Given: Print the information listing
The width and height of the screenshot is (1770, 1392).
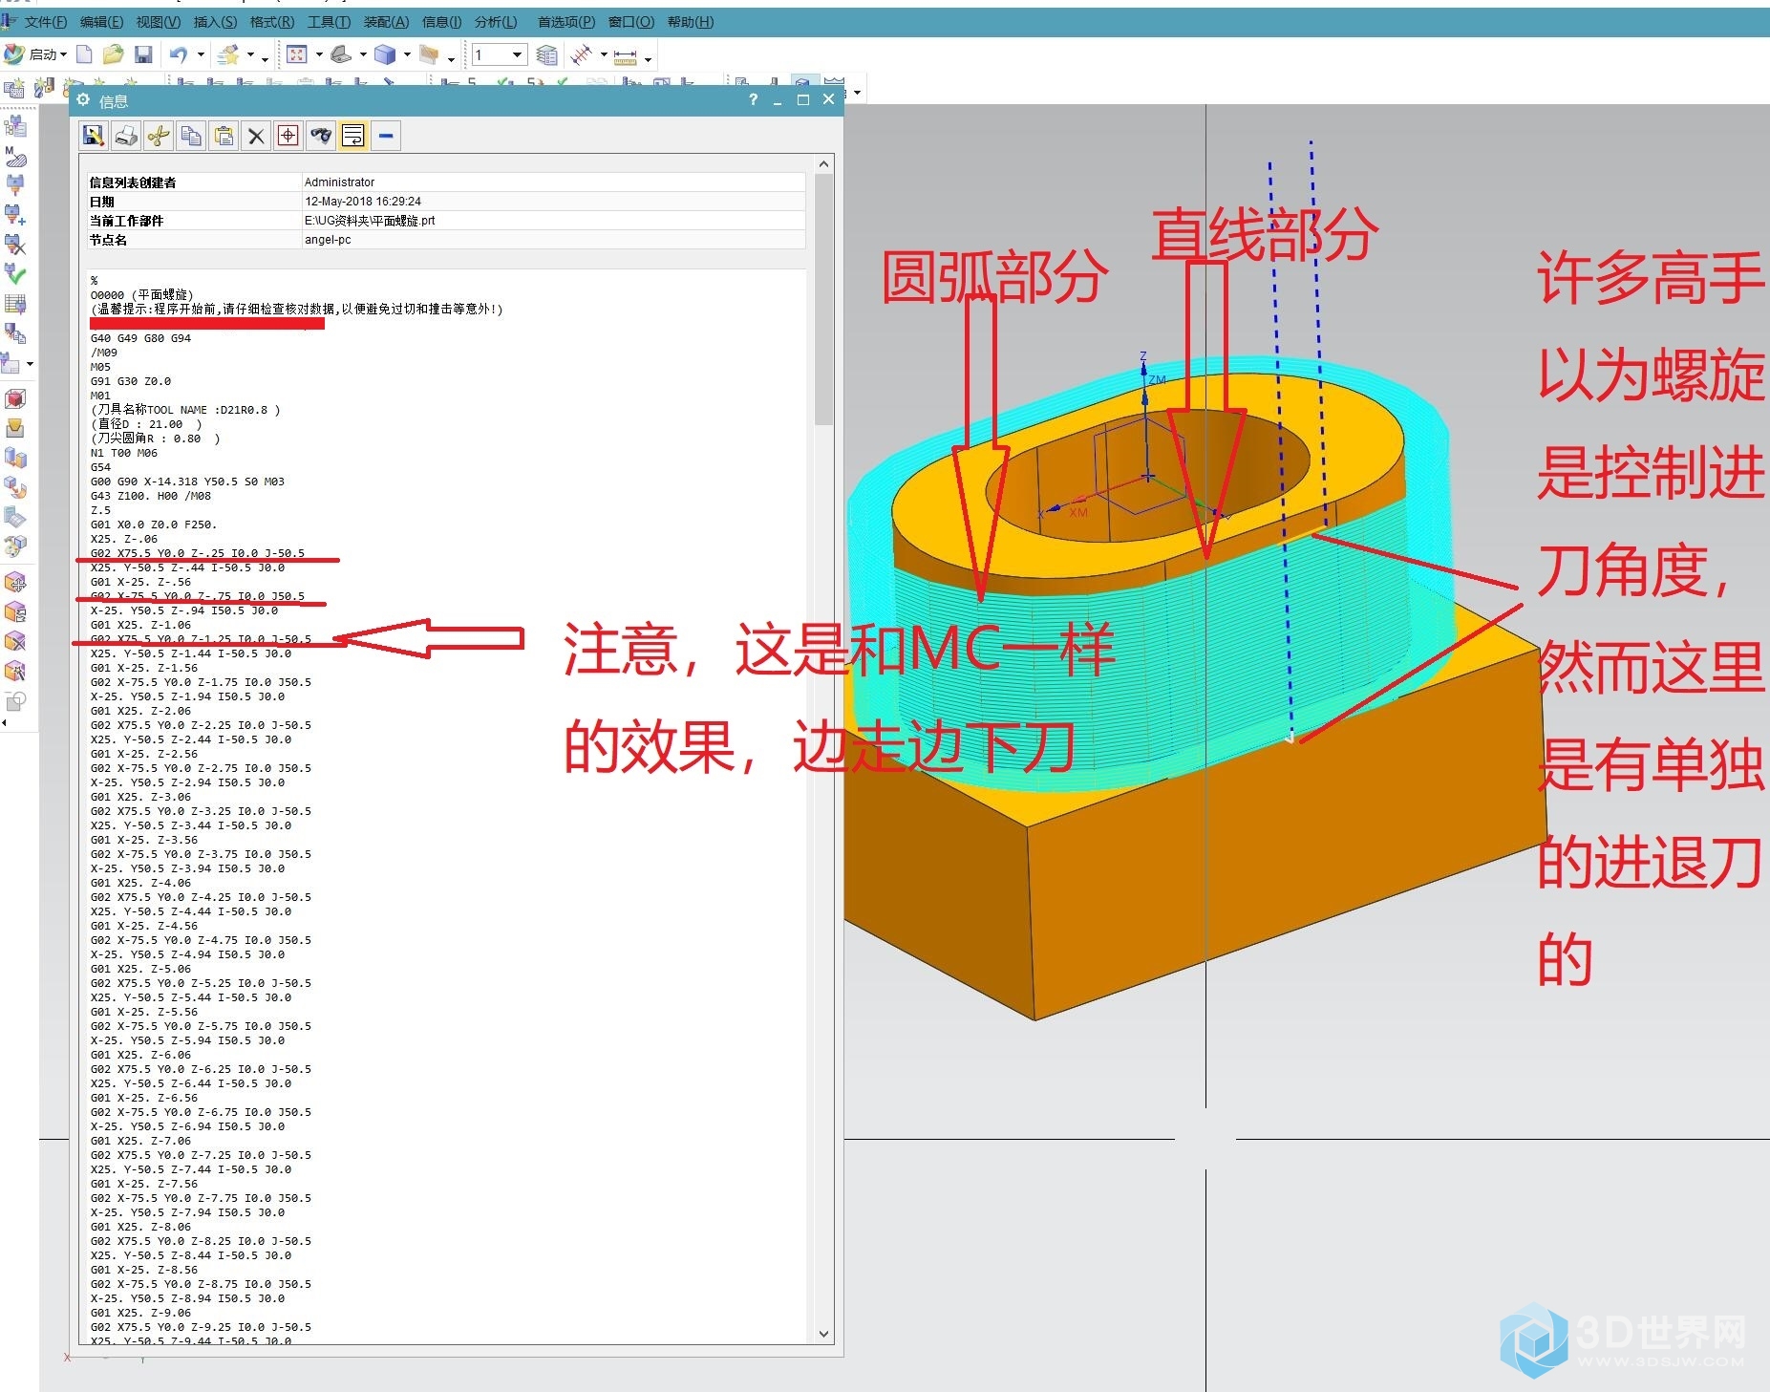Looking at the screenshot, I should pos(126,137).
